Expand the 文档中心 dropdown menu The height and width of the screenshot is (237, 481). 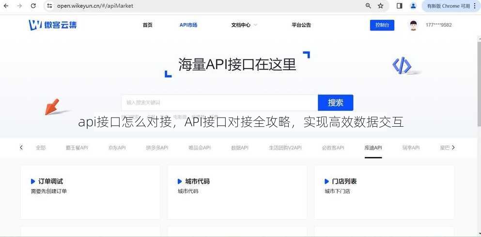[x=244, y=25]
